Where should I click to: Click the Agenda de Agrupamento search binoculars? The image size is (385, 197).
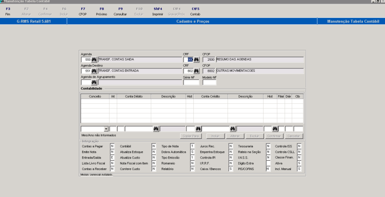(x=94, y=82)
